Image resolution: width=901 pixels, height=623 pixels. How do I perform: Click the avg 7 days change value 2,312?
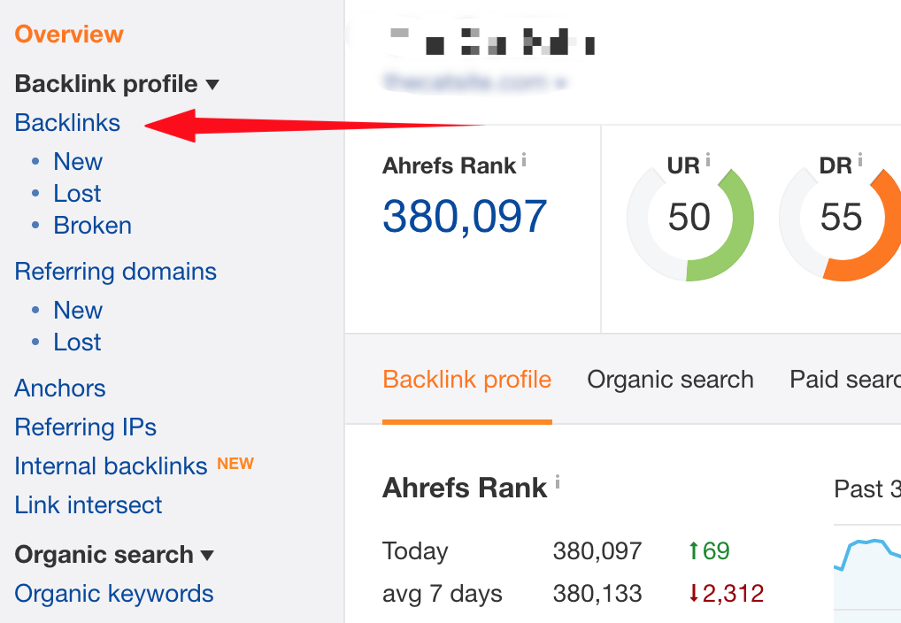click(727, 594)
